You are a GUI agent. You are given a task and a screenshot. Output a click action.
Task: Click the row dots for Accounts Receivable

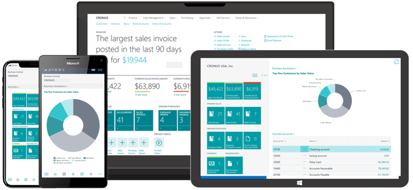click(x=305, y=168)
